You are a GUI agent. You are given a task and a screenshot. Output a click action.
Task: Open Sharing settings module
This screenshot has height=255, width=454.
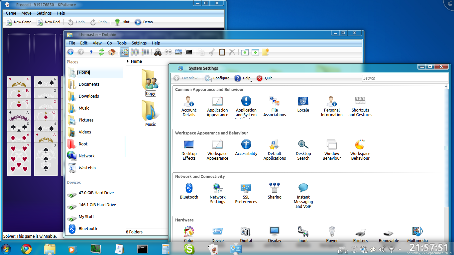(275, 191)
